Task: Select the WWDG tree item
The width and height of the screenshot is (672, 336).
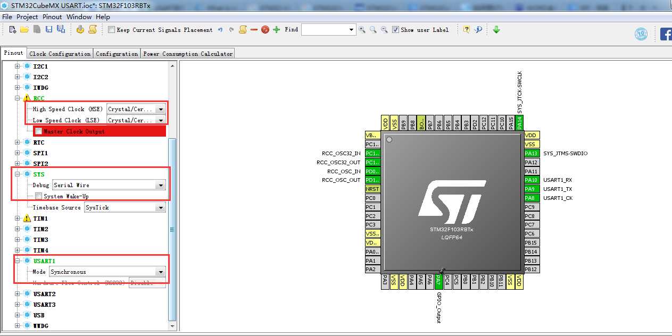Action: 40,326
